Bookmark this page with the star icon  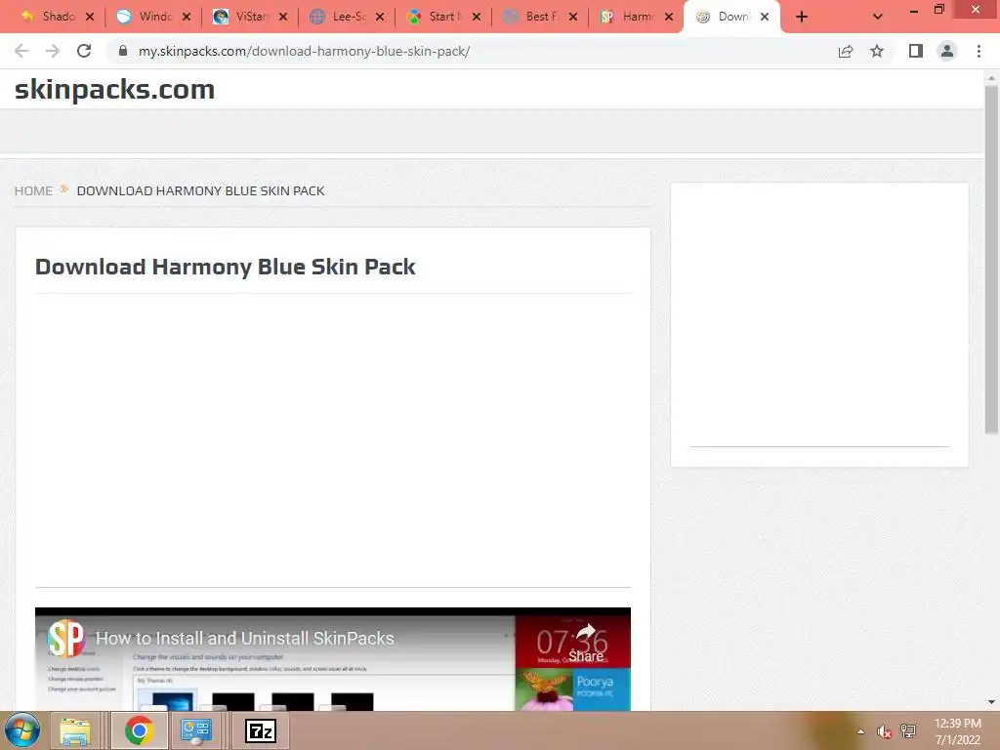coord(877,51)
